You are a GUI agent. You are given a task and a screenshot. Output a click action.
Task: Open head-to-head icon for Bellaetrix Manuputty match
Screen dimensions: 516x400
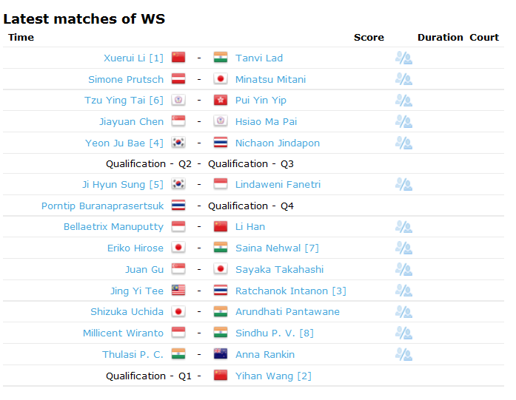pos(403,227)
